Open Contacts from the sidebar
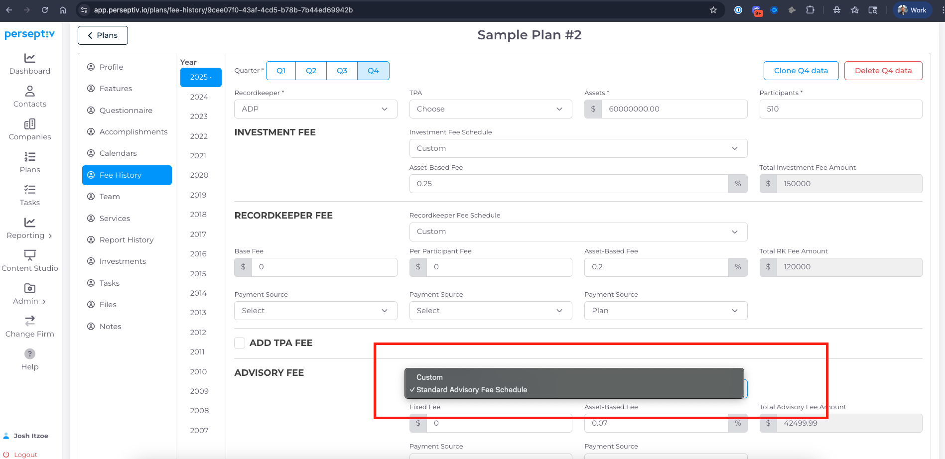 (x=30, y=97)
